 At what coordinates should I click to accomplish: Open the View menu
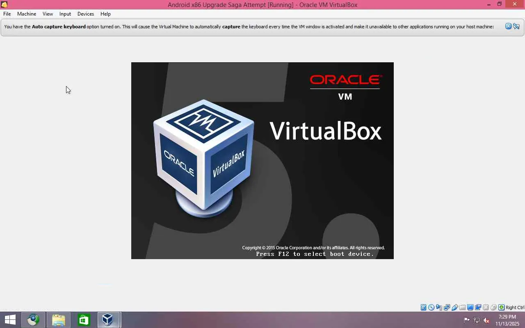pyautogui.click(x=48, y=14)
